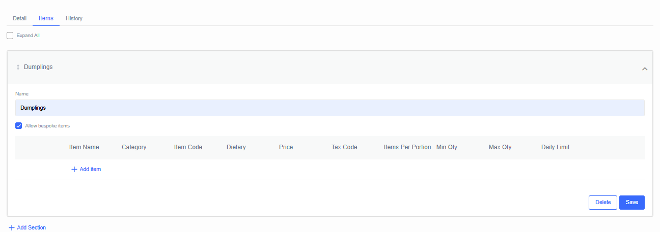
Task: Collapse the Dumplings section with the chevron
Action: coord(645,69)
